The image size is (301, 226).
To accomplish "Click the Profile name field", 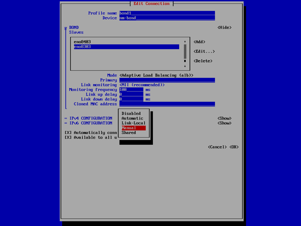I will point(167,13).
